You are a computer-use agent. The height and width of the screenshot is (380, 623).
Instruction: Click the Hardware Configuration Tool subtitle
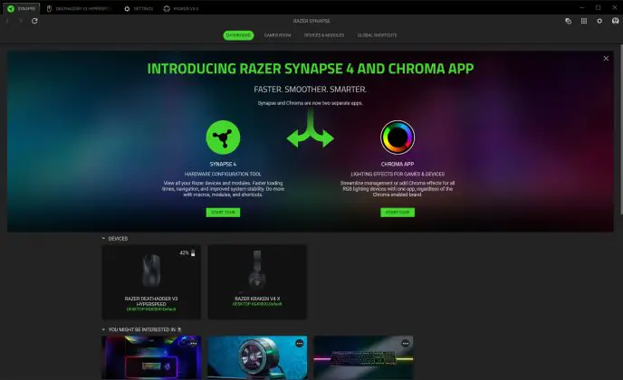pyautogui.click(x=223, y=174)
